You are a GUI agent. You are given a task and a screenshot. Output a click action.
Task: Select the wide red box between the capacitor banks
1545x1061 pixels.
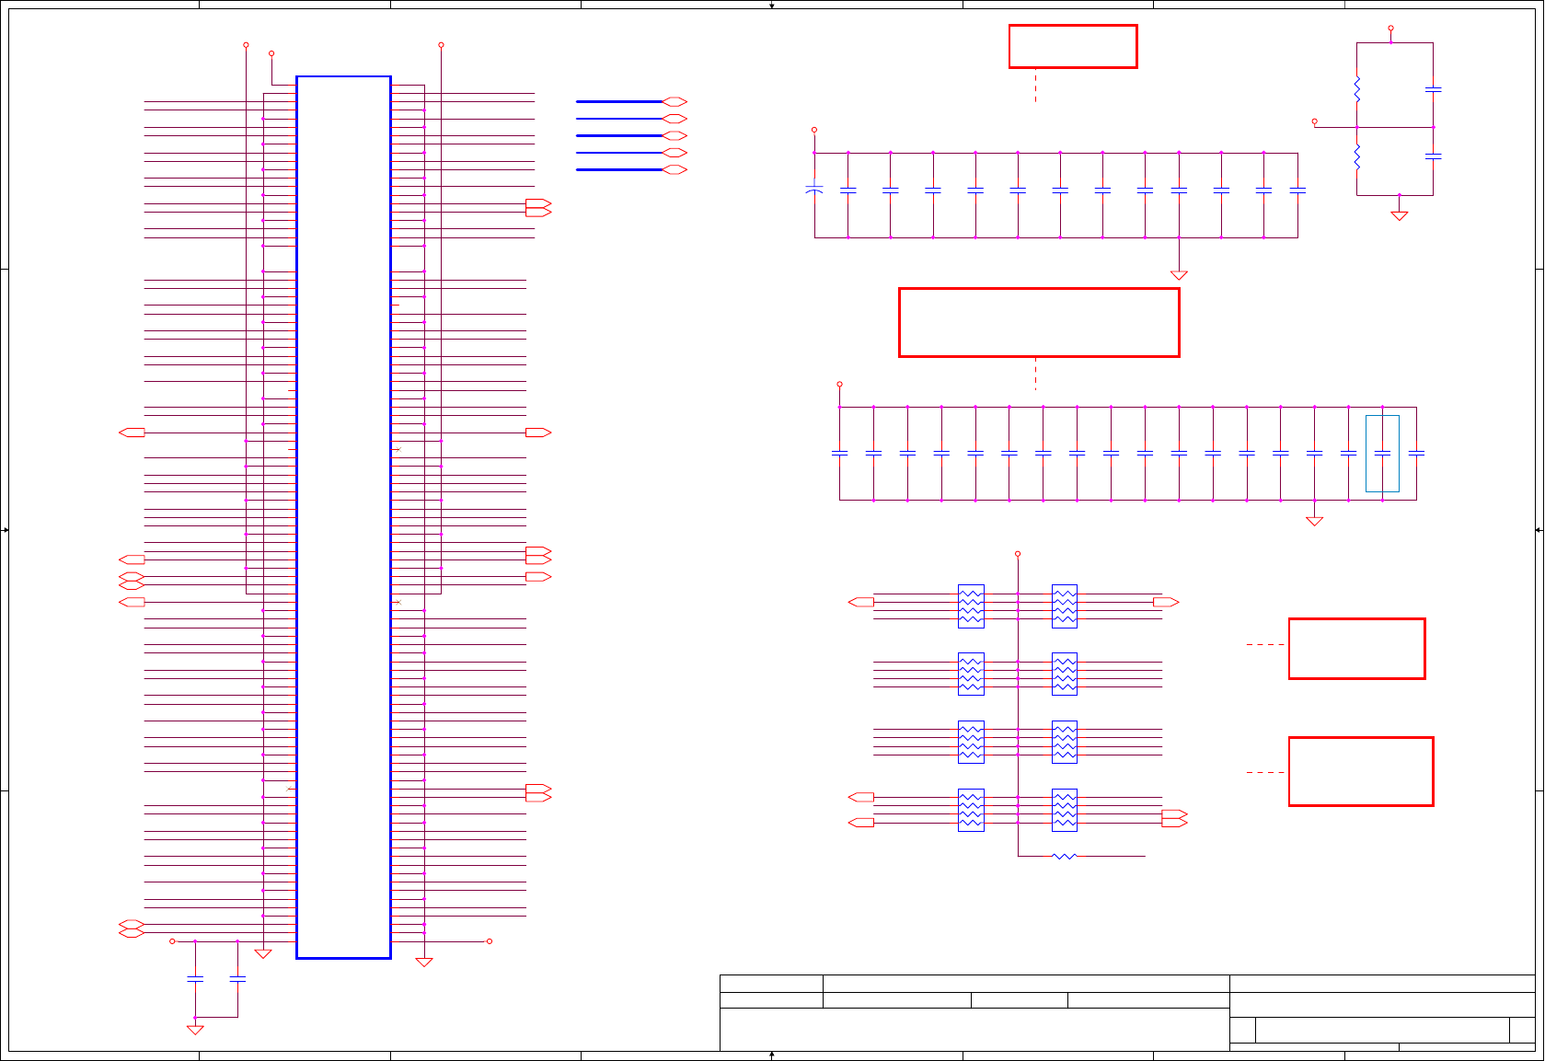pos(1039,322)
